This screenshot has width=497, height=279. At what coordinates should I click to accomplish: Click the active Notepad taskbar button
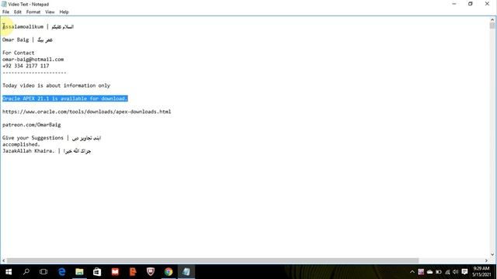click(186, 272)
